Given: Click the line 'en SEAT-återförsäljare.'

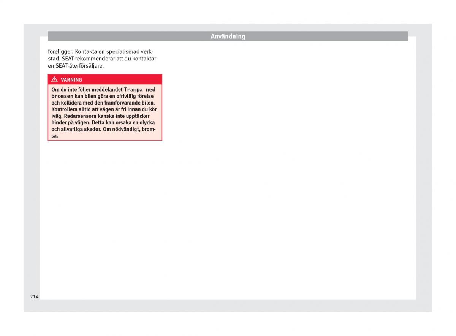Looking at the screenshot, I should click(76, 66).
